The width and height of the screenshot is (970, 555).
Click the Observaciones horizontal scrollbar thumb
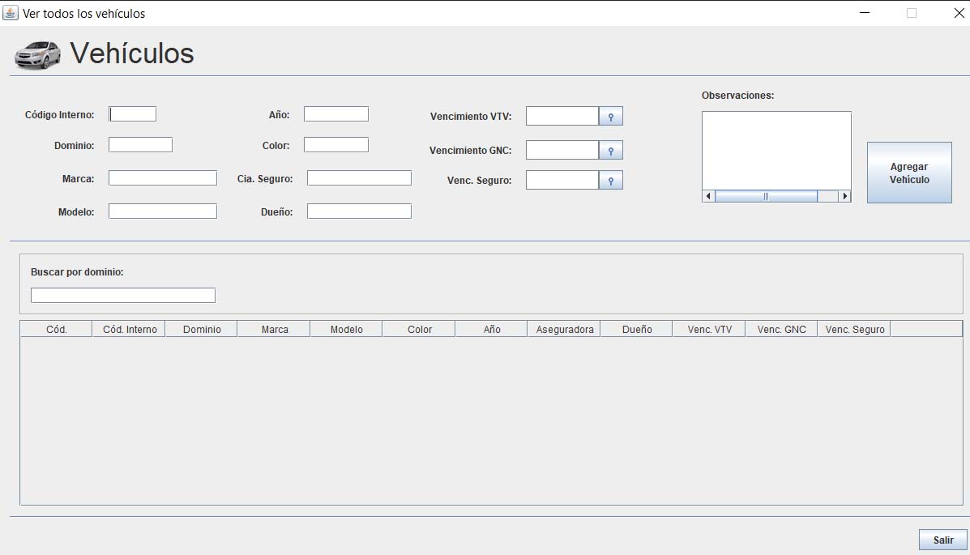click(x=766, y=196)
